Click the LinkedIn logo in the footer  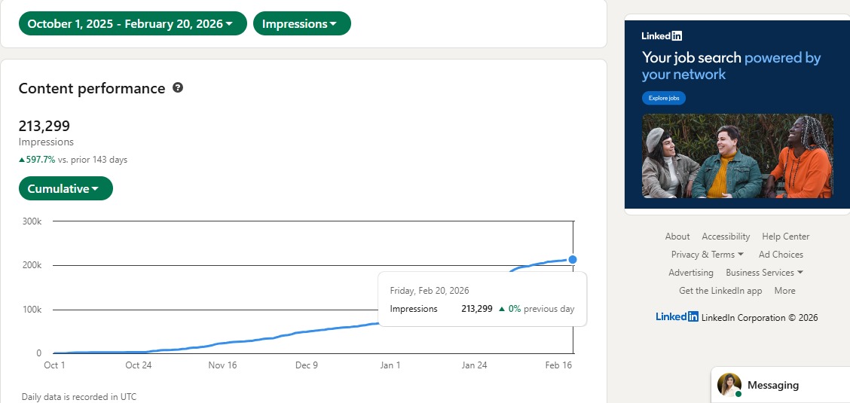677,317
